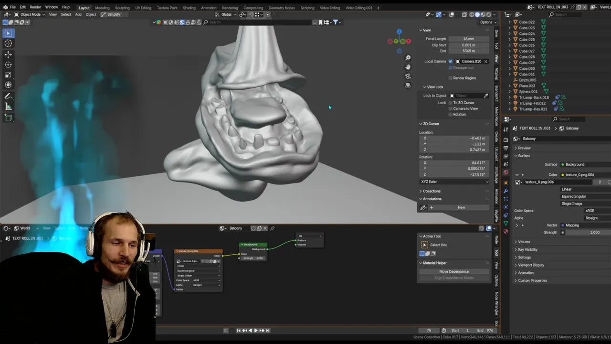Choose the Scale tool

pos(8,75)
